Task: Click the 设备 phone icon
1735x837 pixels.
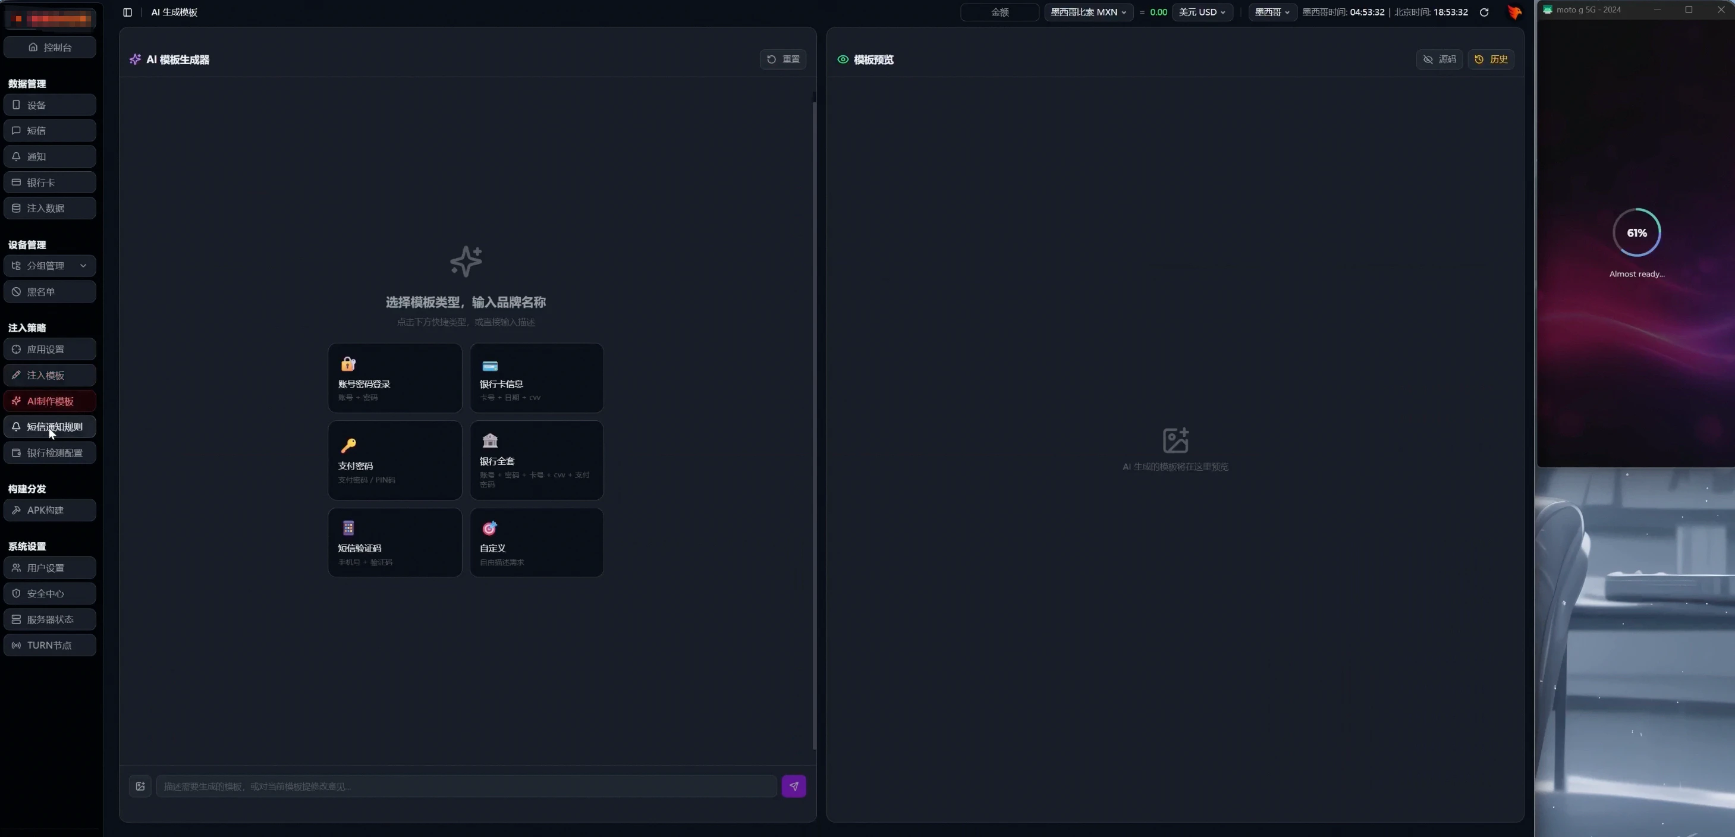Action: coord(16,105)
